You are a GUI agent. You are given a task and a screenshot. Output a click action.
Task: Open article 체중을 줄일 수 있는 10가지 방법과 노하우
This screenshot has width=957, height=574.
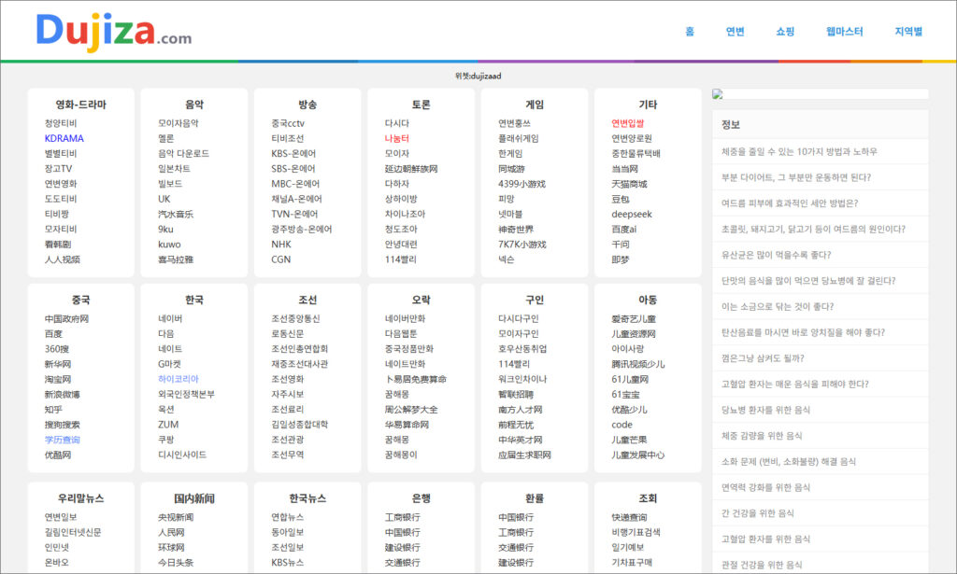(x=799, y=151)
